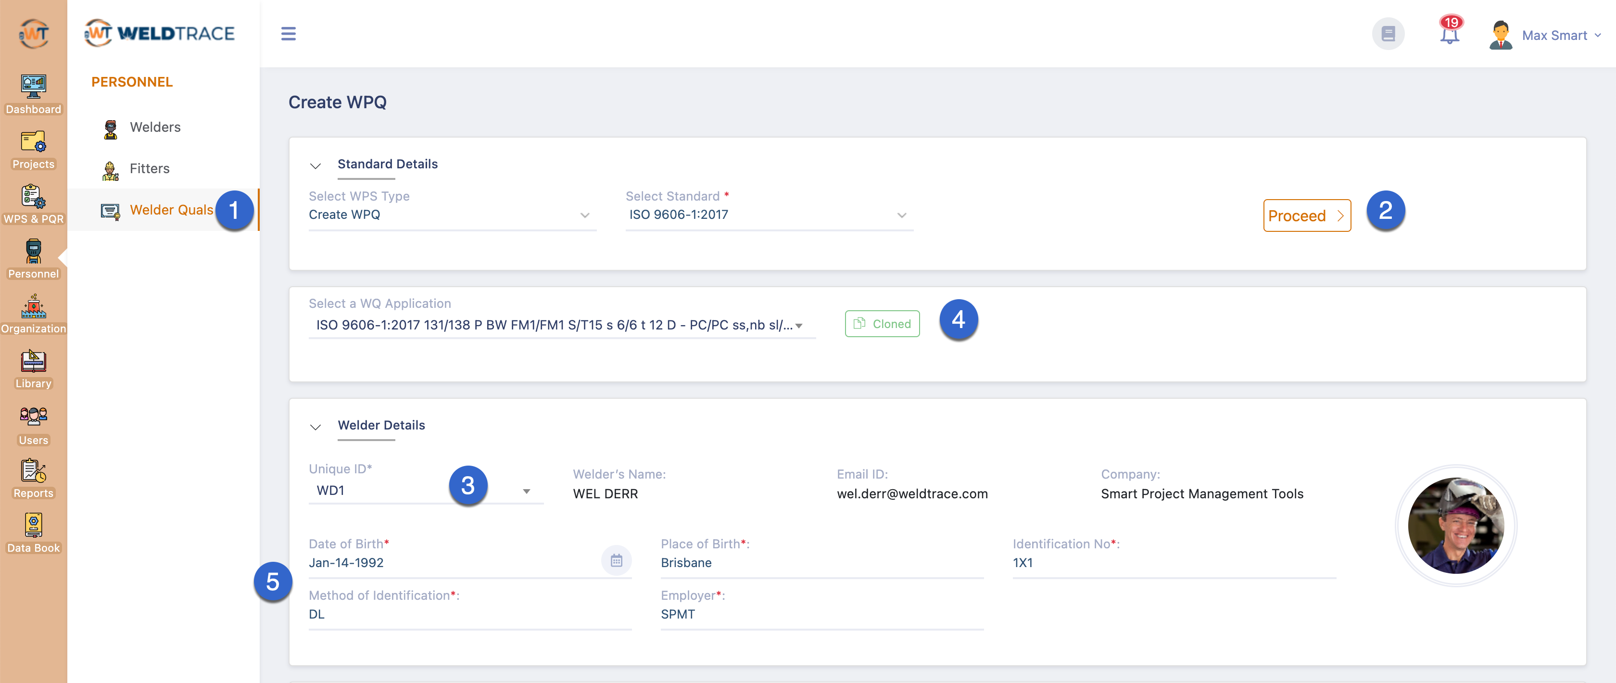Click the WeldTrace logo header

tap(159, 33)
